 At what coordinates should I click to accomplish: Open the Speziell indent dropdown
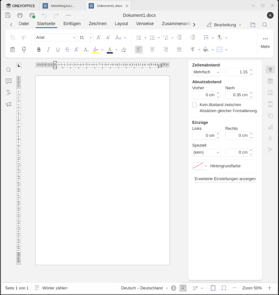(206, 152)
